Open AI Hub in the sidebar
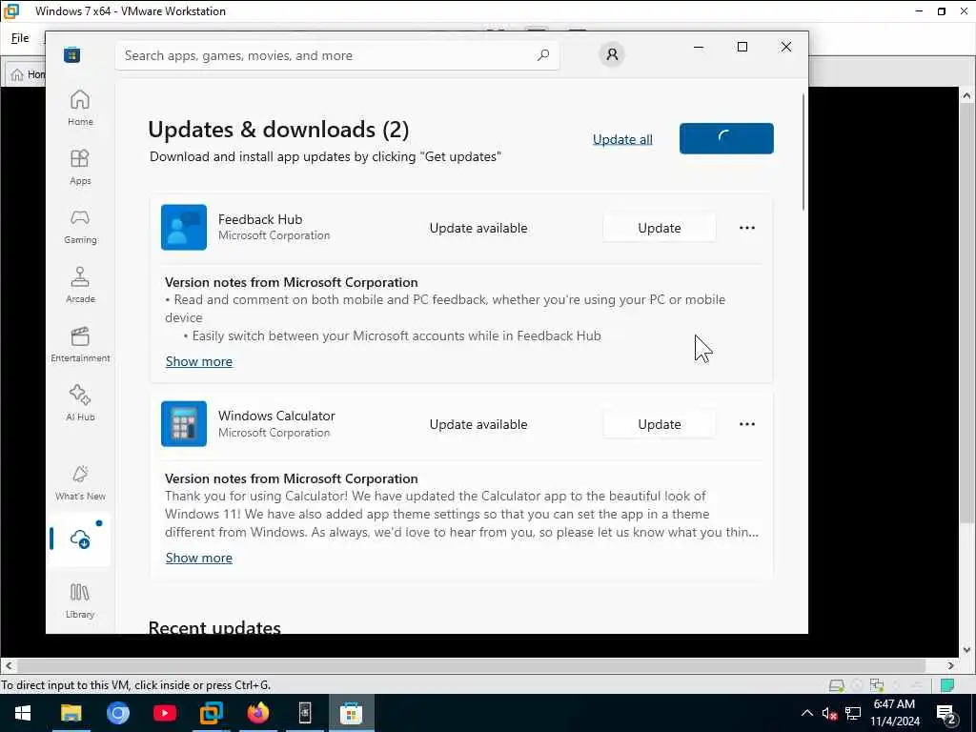The width and height of the screenshot is (976, 732). coord(80,403)
